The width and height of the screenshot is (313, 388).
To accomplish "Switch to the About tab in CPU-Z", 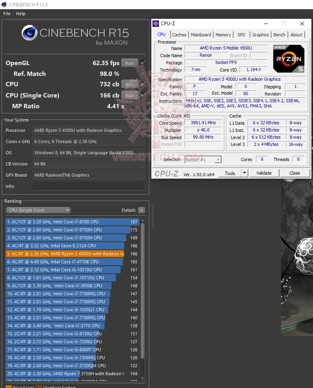I will pyautogui.click(x=296, y=35).
